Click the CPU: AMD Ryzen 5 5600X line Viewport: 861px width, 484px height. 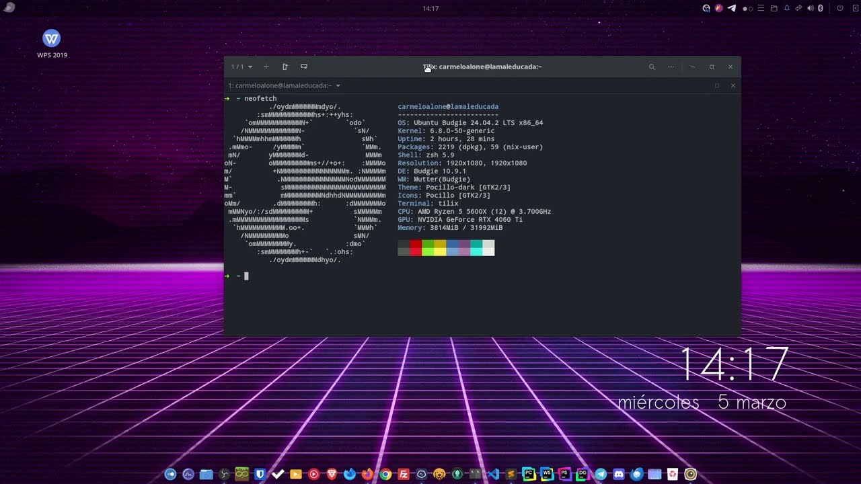click(474, 212)
